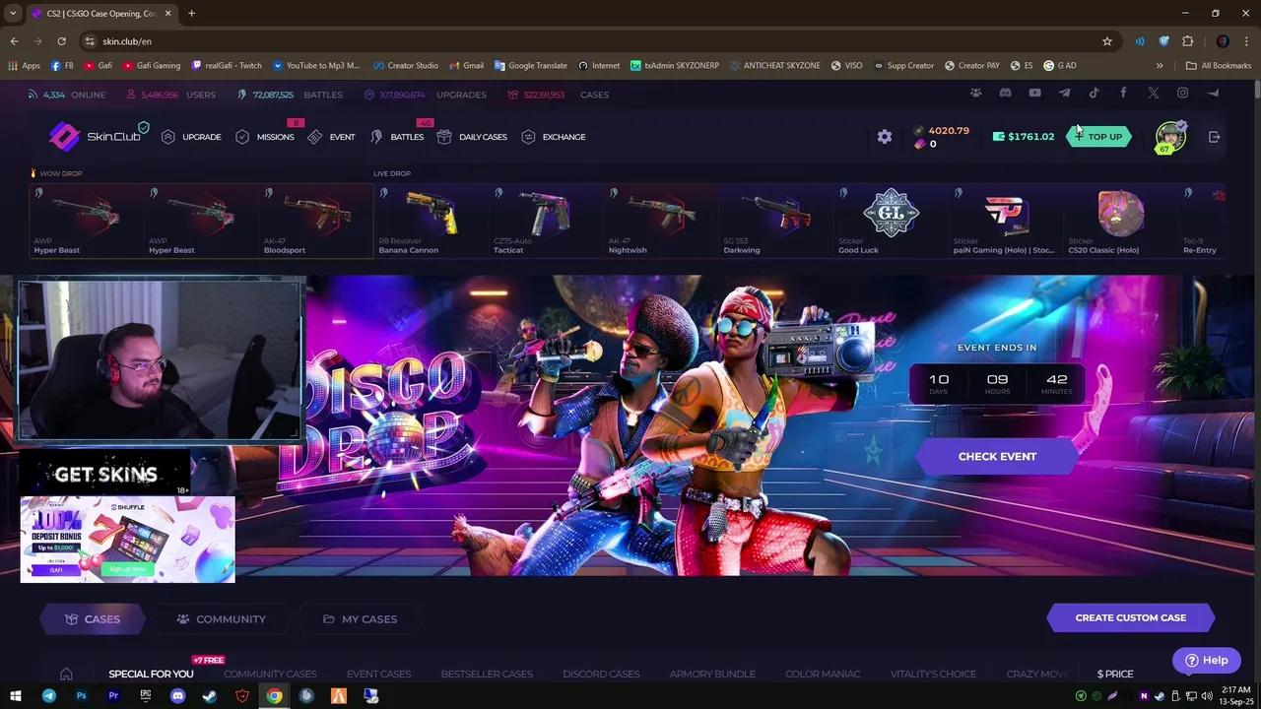Open the level 67 profile avatar
Screen dimensions: 1261x709
click(x=1170, y=137)
